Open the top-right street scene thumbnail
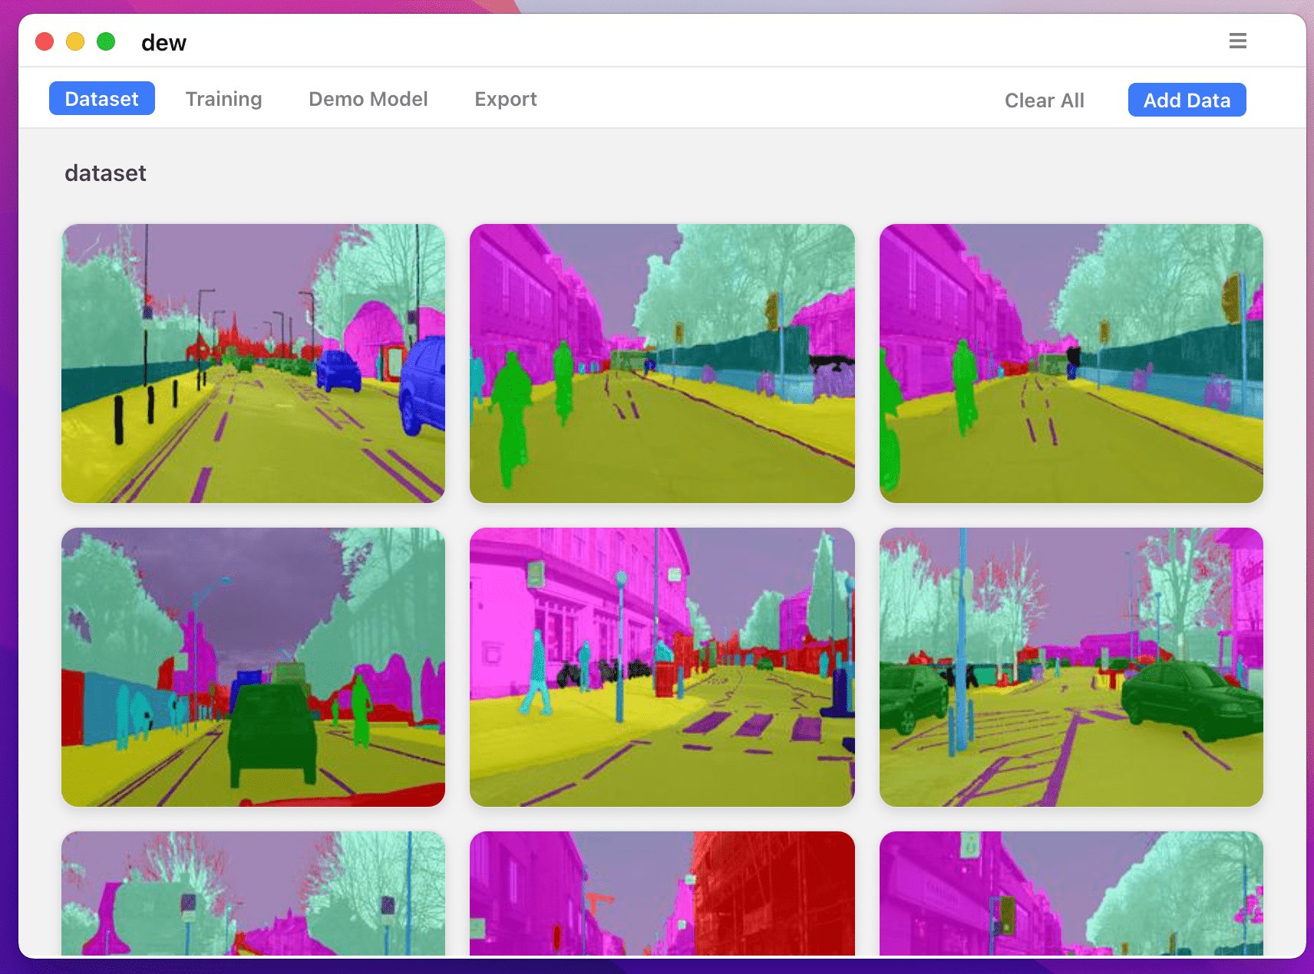 pos(1071,363)
